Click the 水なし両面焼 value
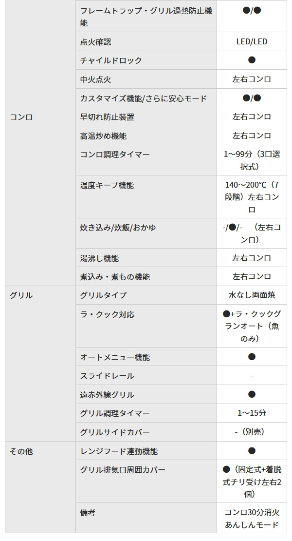Image resolution: width=292 pixels, height=541 pixels. [x=252, y=295]
